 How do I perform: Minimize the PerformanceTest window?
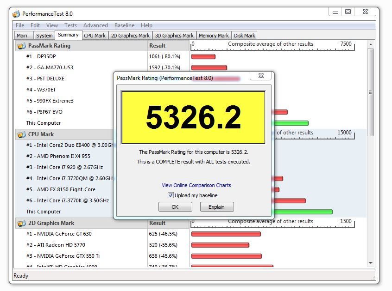[335, 12]
